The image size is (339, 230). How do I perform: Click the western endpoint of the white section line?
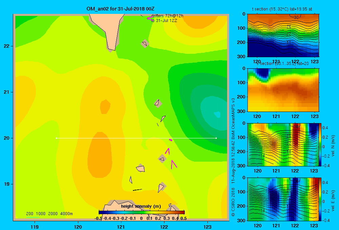(x=56, y=138)
